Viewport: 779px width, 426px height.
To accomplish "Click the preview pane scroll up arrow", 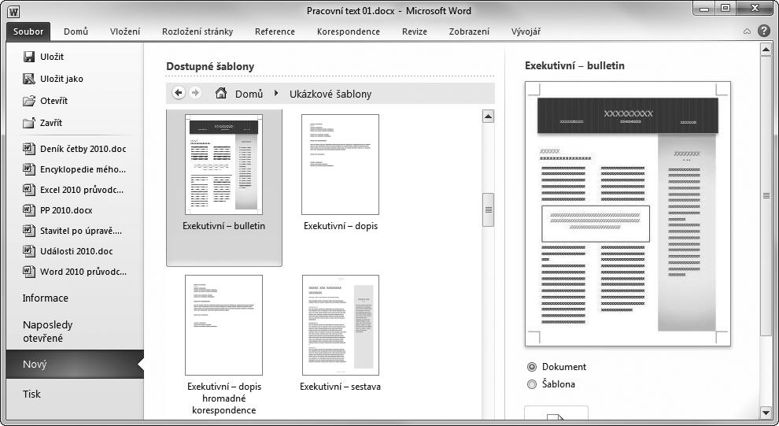I will pos(766,48).
